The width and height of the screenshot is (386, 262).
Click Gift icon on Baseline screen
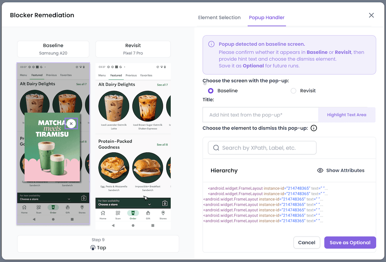[68, 207]
